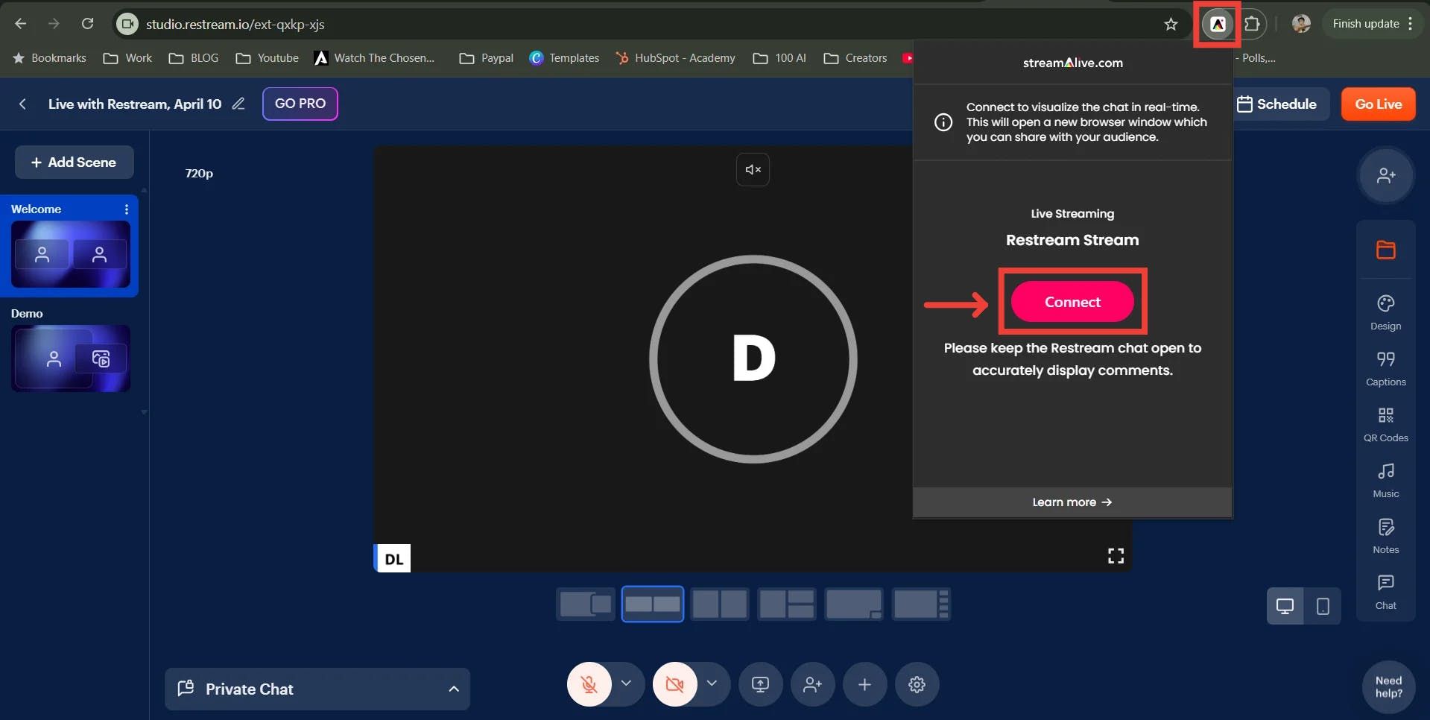Select the fullscreen with corner thumbnail layout
The height and width of the screenshot is (720, 1430).
click(x=854, y=604)
